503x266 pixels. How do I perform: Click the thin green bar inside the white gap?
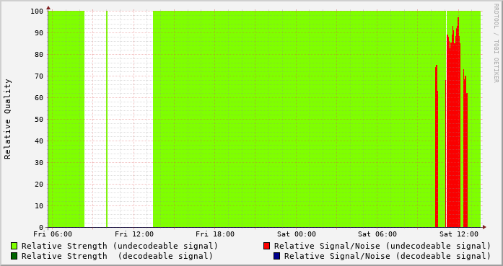coord(107,119)
